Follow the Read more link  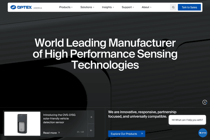click(x=51, y=133)
